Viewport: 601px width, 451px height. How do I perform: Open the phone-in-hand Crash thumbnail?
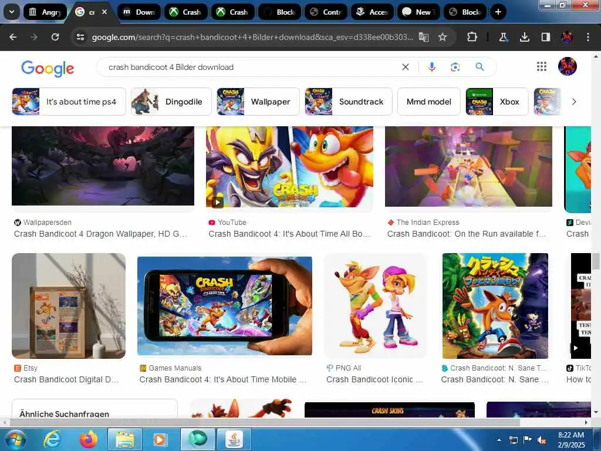click(x=225, y=306)
